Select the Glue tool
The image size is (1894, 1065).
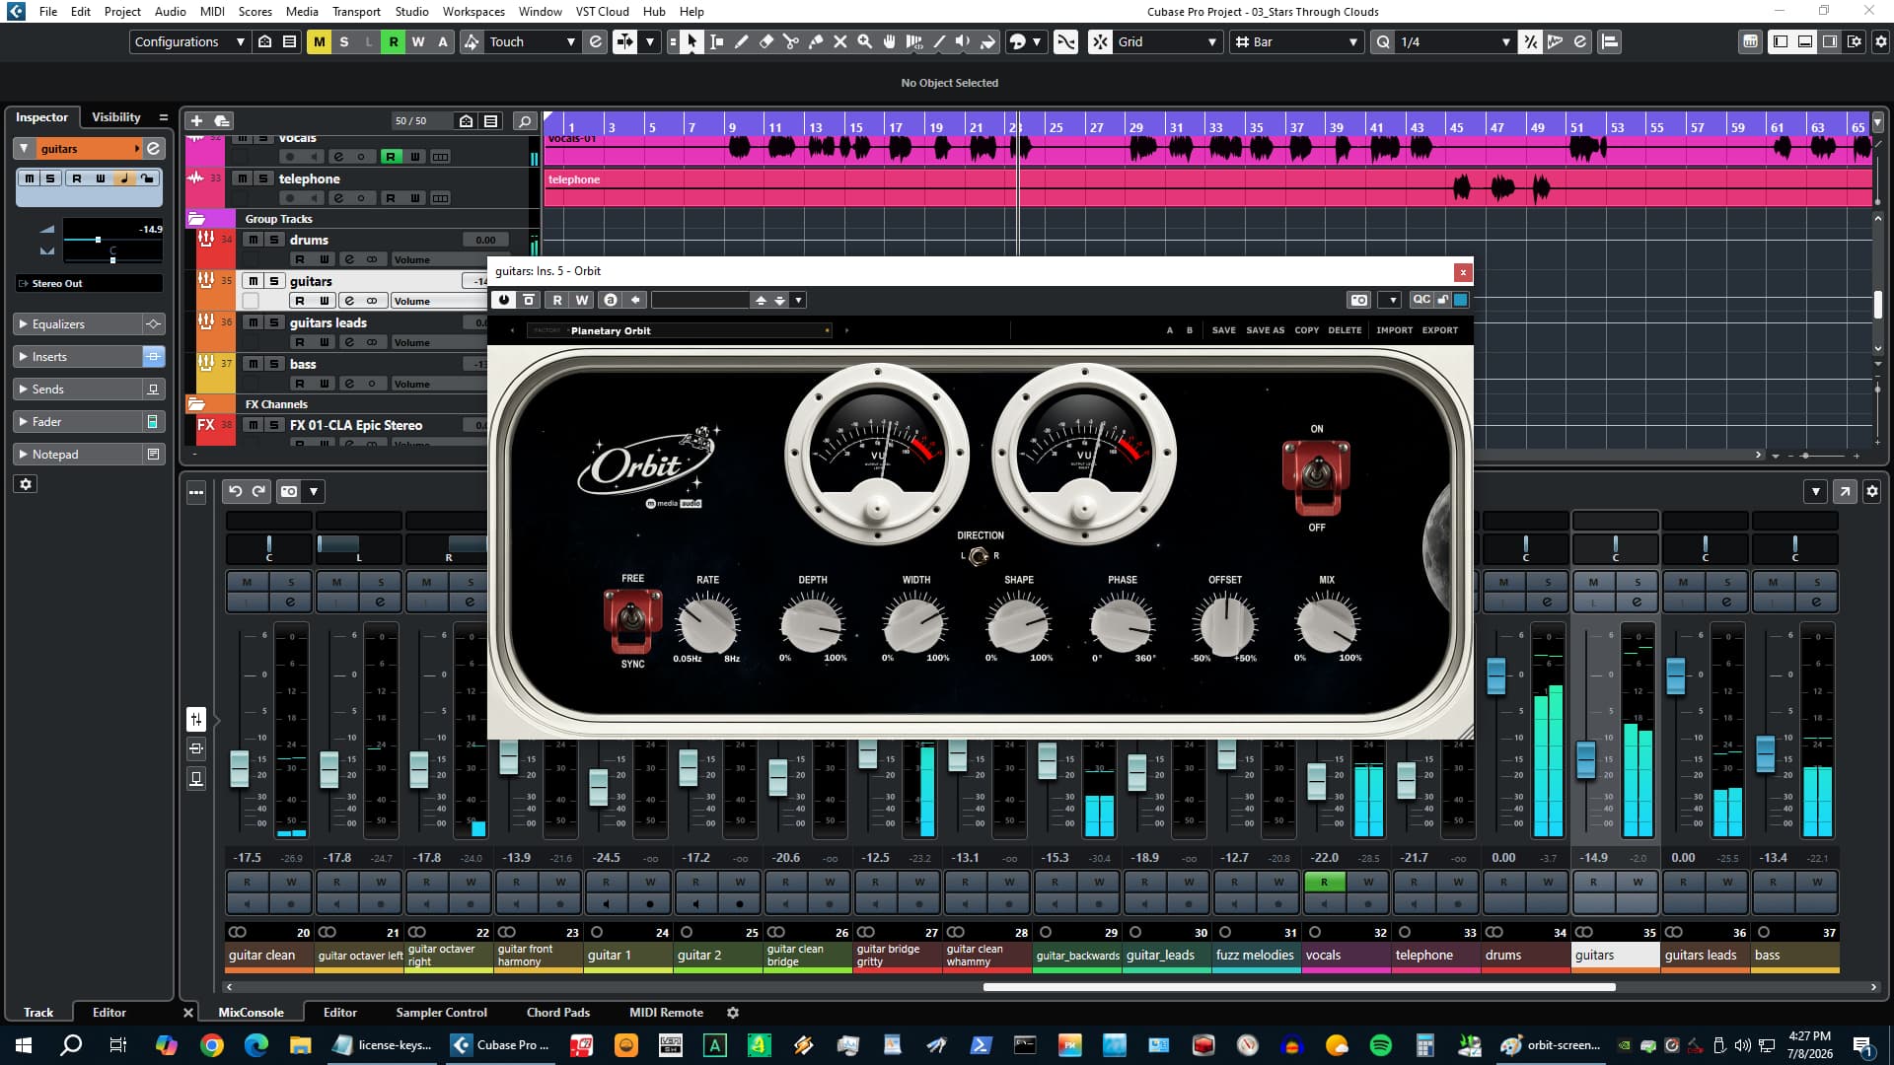tap(816, 41)
